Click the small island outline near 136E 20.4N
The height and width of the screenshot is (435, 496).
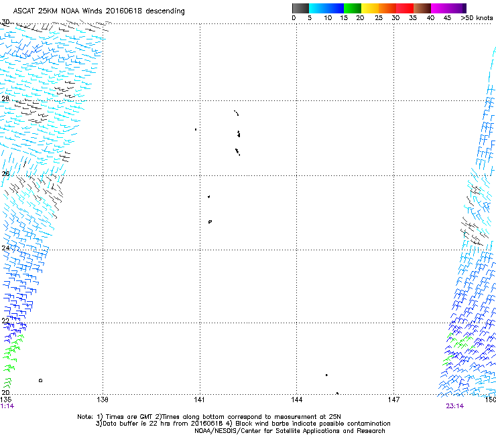40,380
